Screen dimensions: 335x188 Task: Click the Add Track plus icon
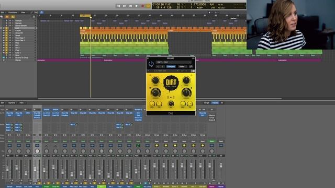pyautogui.click(x=2, y=17)
